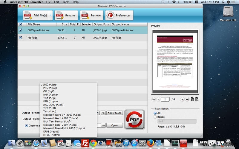The height and width of the screenshot is (149, 239).
Task: Open the Help menu
Action: [x=76, y=2]
